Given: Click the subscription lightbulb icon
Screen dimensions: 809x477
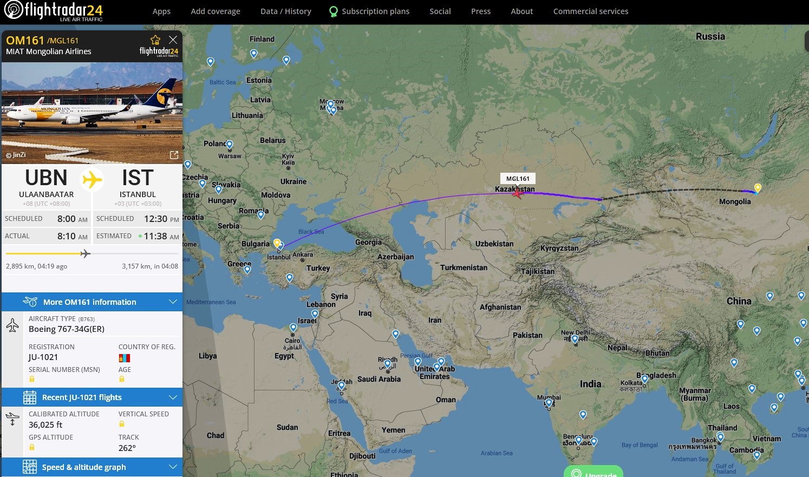Looking at the screenshot, I should click(x=334, y=12).
